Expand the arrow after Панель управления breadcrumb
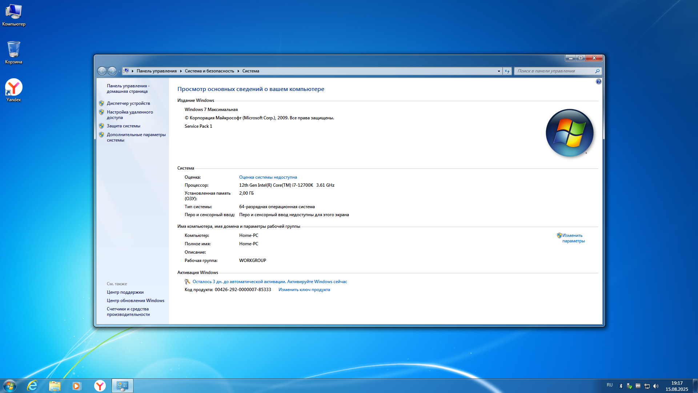The width and height of the screenshot is (698, 393). [x=181, y=71]
